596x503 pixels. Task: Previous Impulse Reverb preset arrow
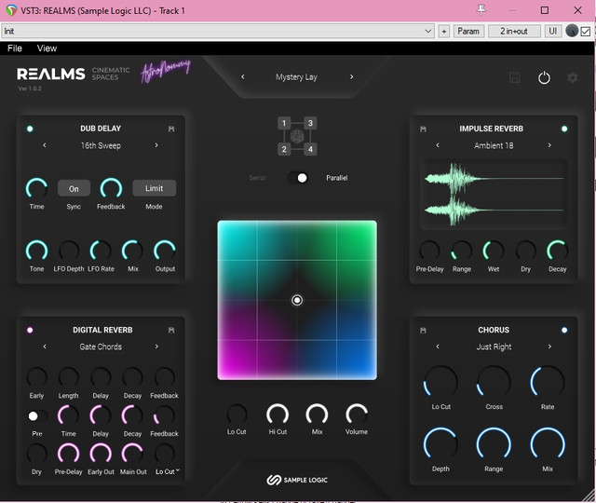click(x=438, y=145)
